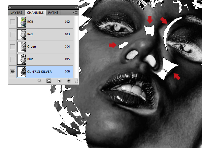
Task: Close the panel with the round button
Action: (10, 8)
